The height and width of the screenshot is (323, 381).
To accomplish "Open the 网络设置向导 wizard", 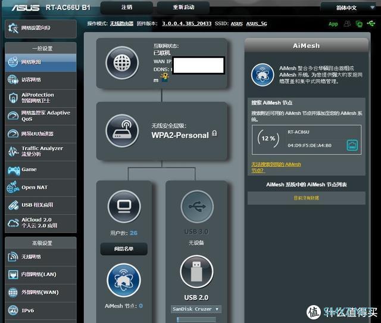I will (x=40, y=28).
